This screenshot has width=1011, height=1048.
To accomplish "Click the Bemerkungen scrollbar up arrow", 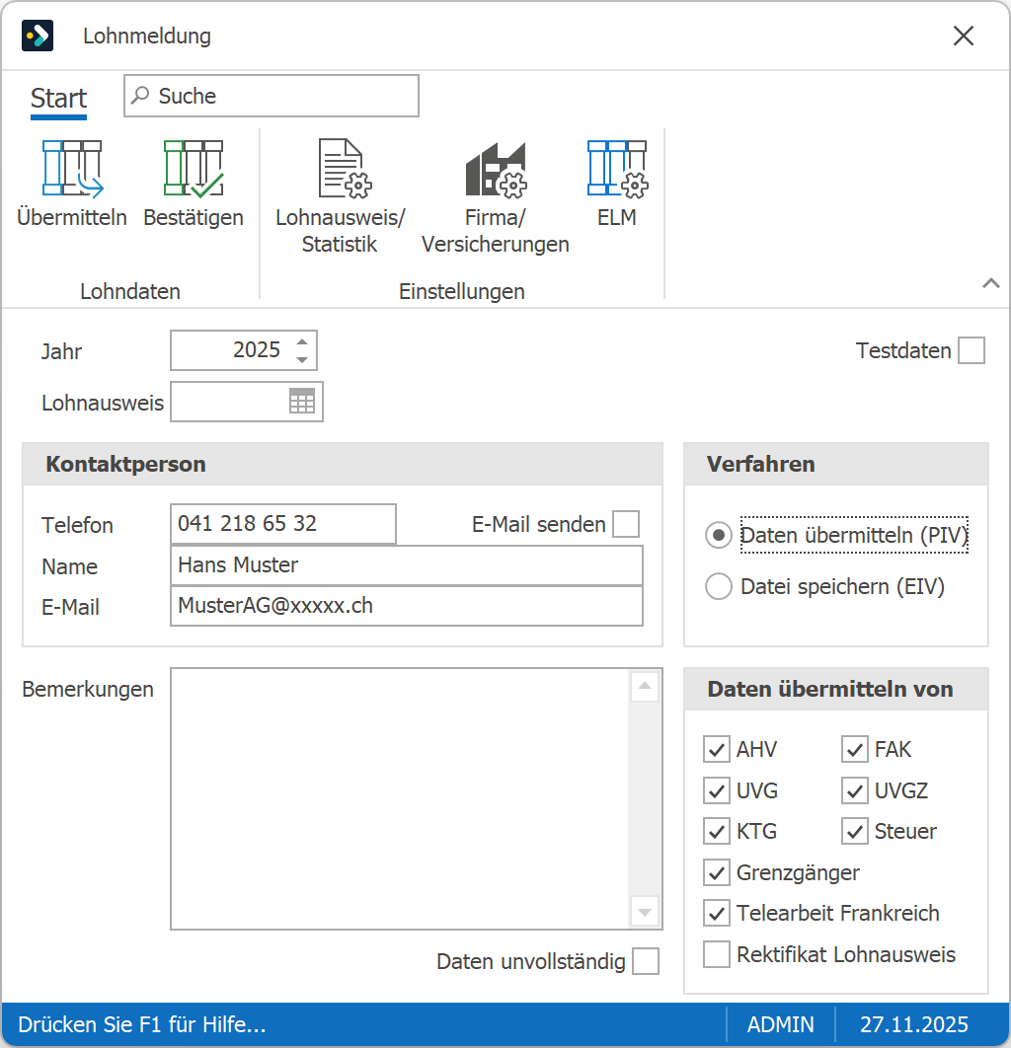I will [645, 686].
